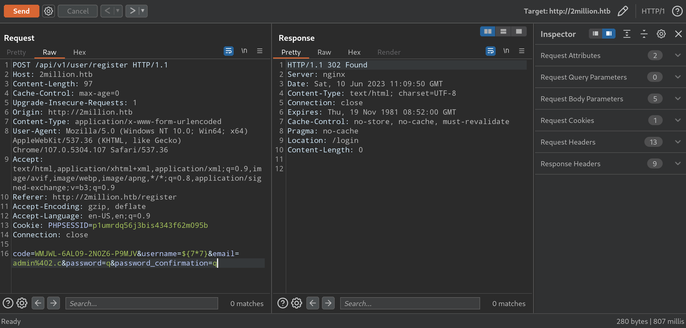Switch to the Request Hex tab
The width and height of the screenshot is (686, 328).
(80, 52)
